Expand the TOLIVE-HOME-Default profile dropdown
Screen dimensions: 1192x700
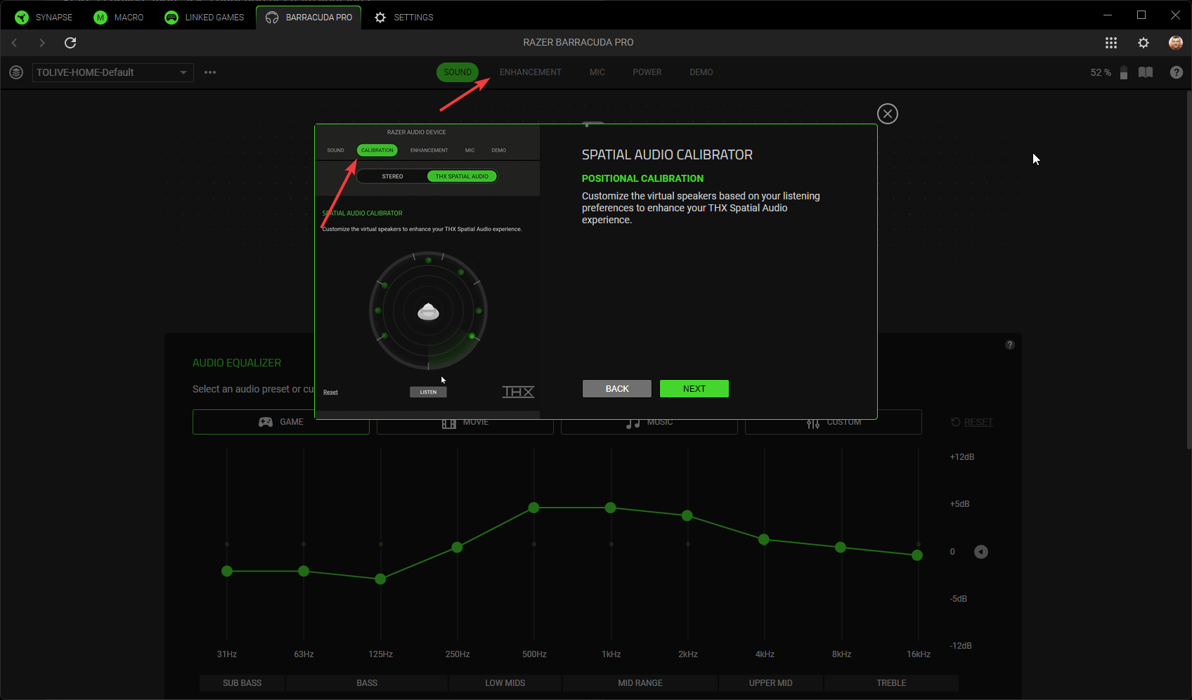[112, 72]
